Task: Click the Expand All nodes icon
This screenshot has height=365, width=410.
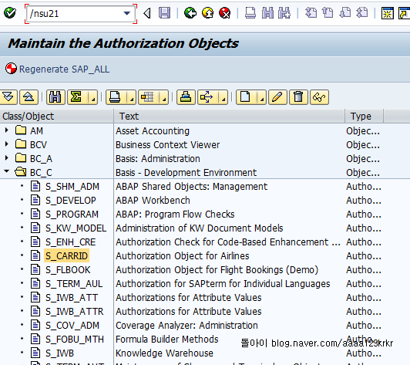Action: (8, 97)
